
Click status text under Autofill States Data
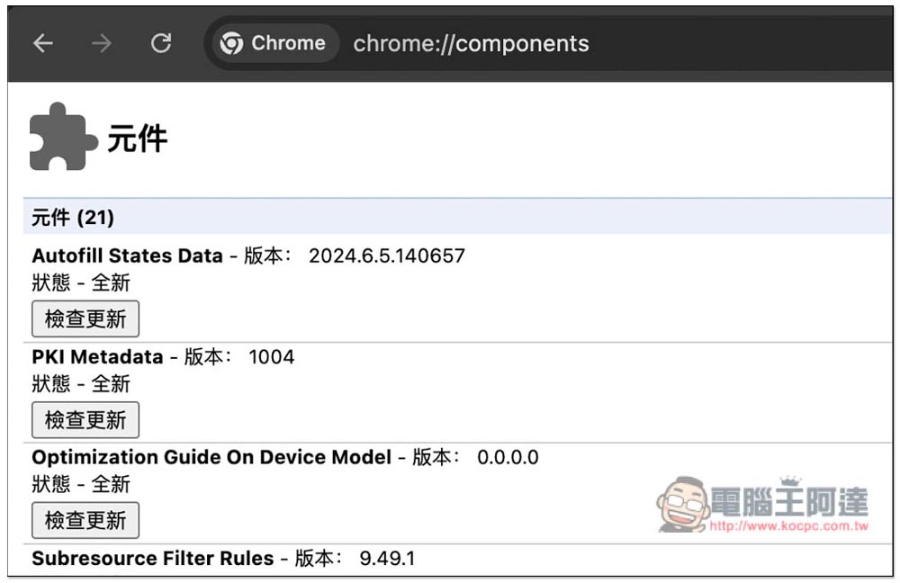coord(81,283)
